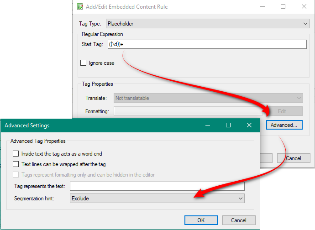315x230 pixels.
Task: Check Inside text the tag acts as word end
Action: coord(16,154)
